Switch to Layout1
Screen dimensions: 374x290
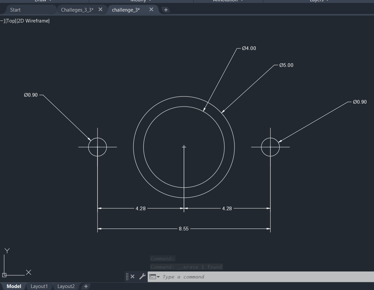point(39,286)
